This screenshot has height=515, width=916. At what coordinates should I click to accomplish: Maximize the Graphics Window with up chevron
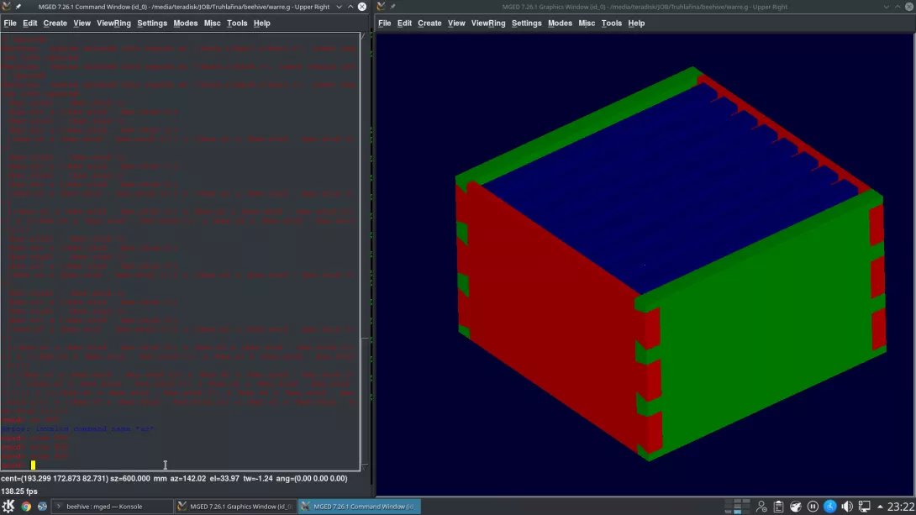pyautogui.click(x=898, y=7)
